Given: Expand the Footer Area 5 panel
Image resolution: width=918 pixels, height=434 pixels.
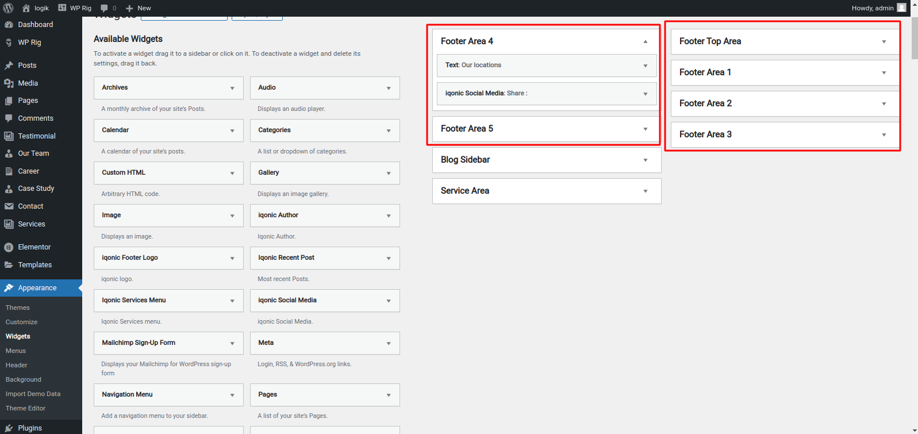Looking at the screenshot, I should pyautogui.click(x=646, y=129).
